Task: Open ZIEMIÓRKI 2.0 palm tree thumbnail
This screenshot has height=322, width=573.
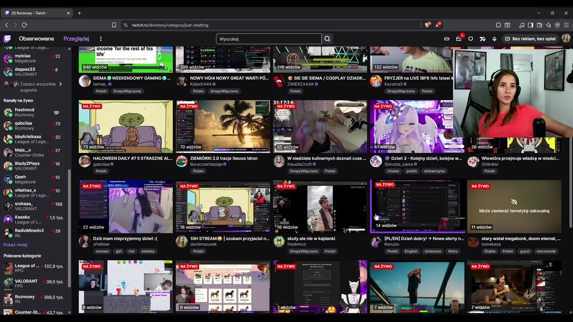Action: click(x=223, y=126)
